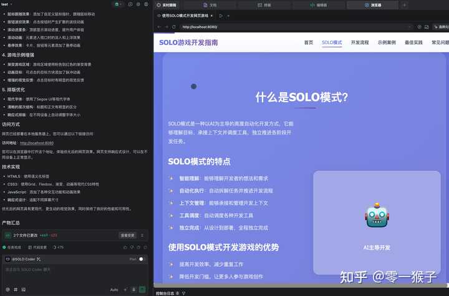Open the settings icon in chat header
The width and height of the screenshot is (449, 296).
[138, 4]
